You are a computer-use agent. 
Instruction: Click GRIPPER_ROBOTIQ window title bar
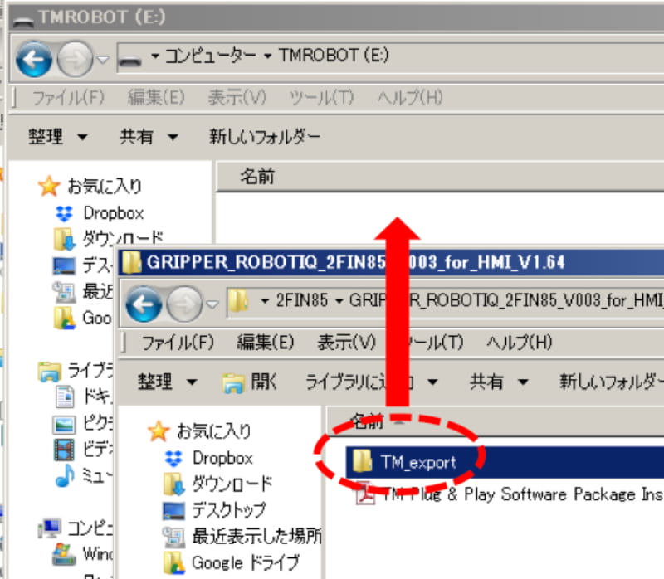[x=392, y=262]
